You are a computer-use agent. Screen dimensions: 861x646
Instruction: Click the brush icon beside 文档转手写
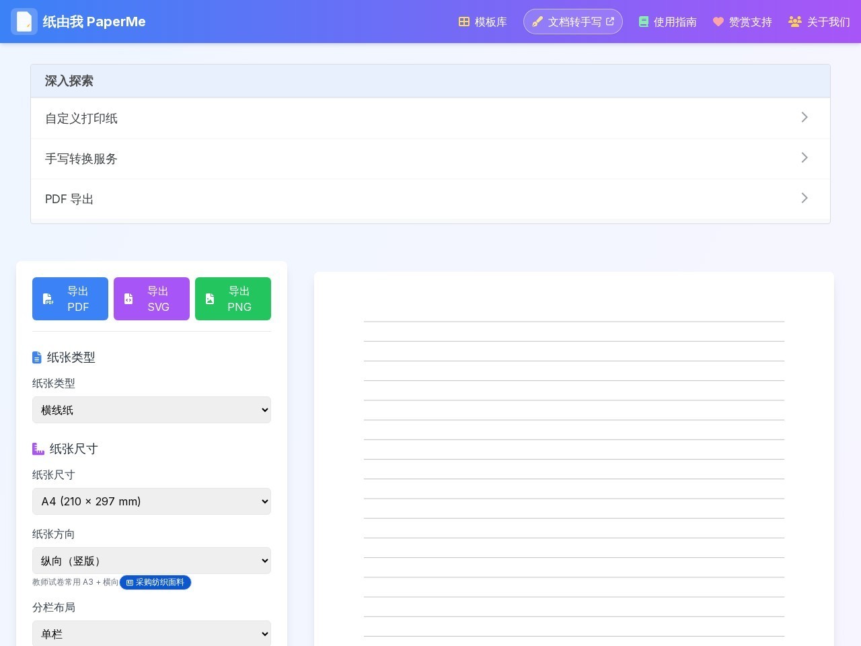click(x=537, y=22)
